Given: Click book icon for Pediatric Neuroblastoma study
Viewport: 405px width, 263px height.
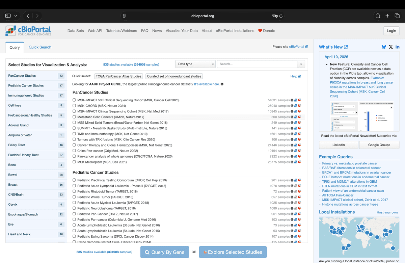Looking at the screenshot, I should click(x=296, y=208).
